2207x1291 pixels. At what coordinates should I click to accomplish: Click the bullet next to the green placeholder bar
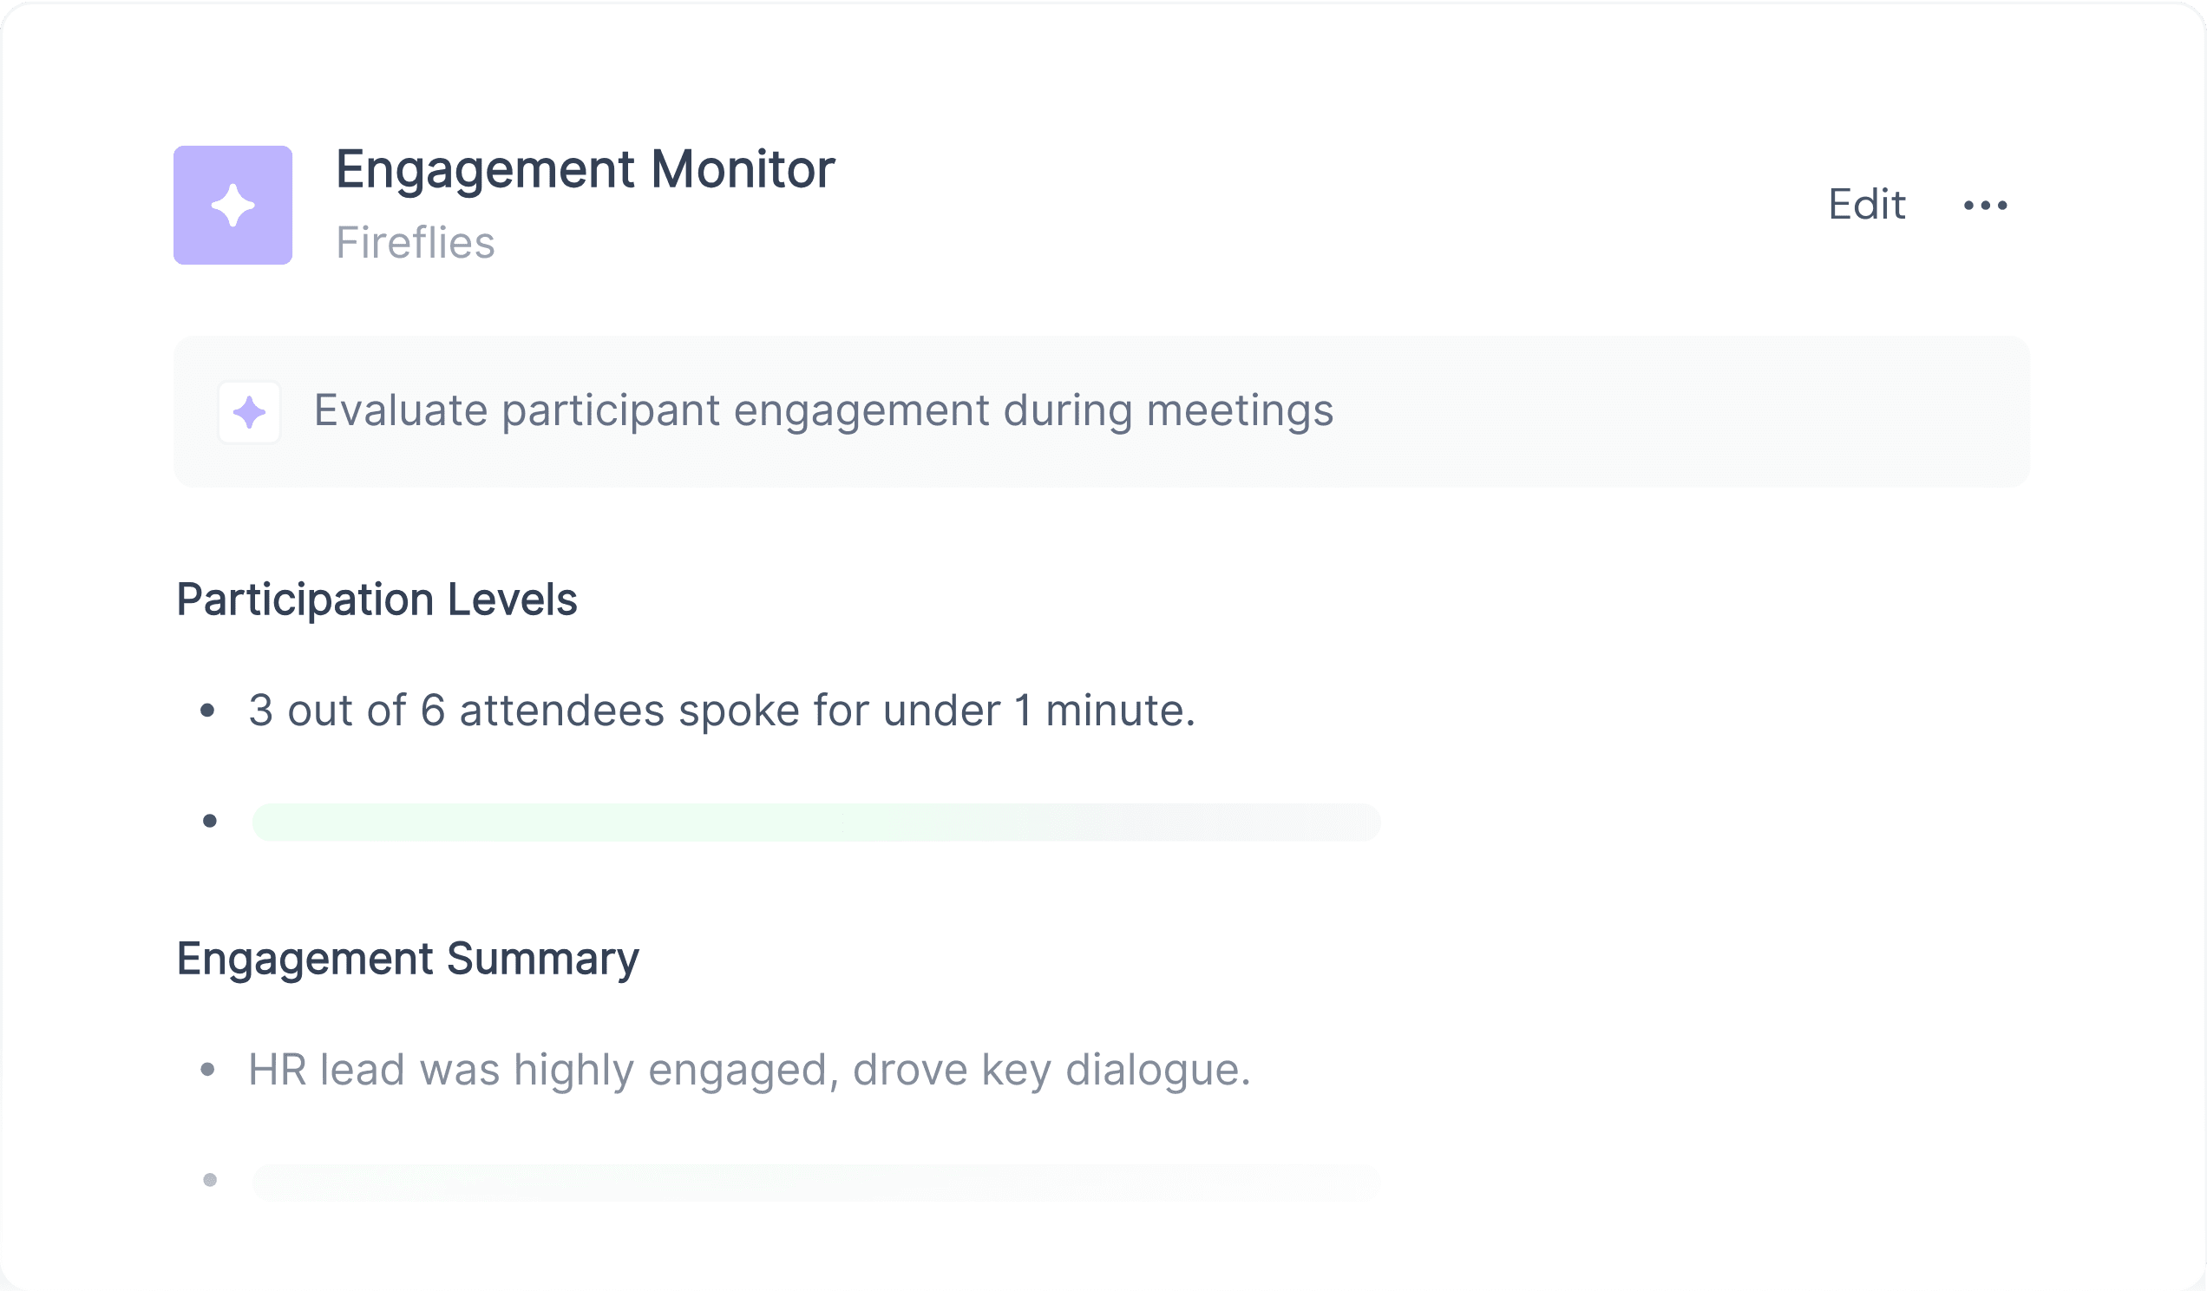coord(209,821)
